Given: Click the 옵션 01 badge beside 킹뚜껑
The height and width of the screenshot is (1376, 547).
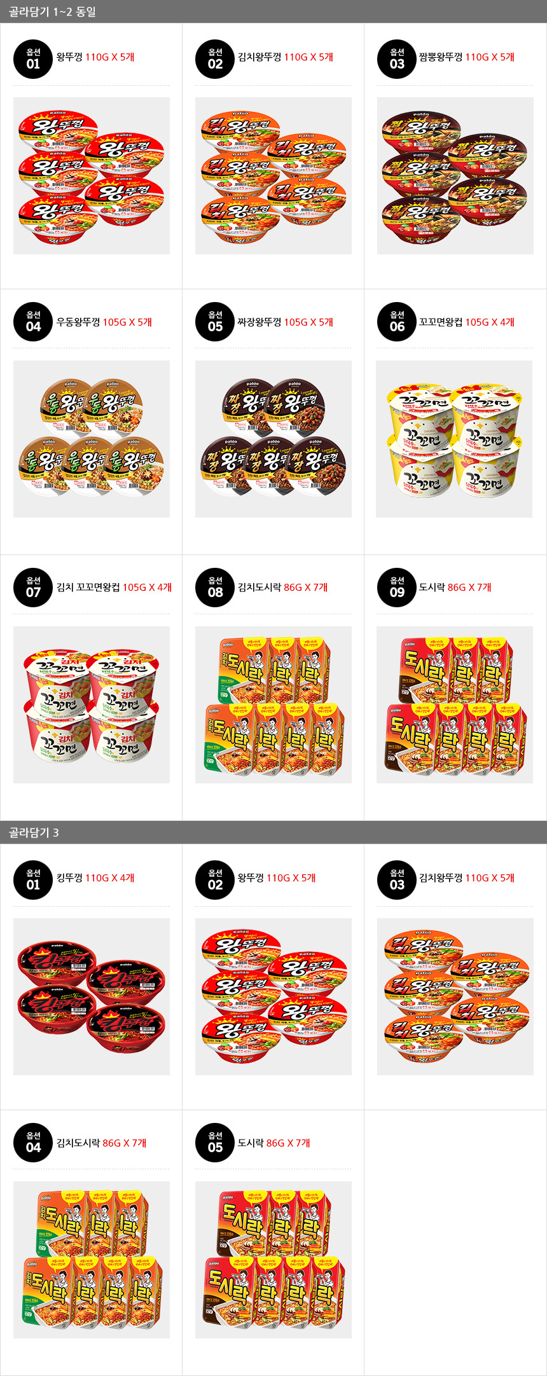Looking at the screenshot, I should (x=32, y=880).
